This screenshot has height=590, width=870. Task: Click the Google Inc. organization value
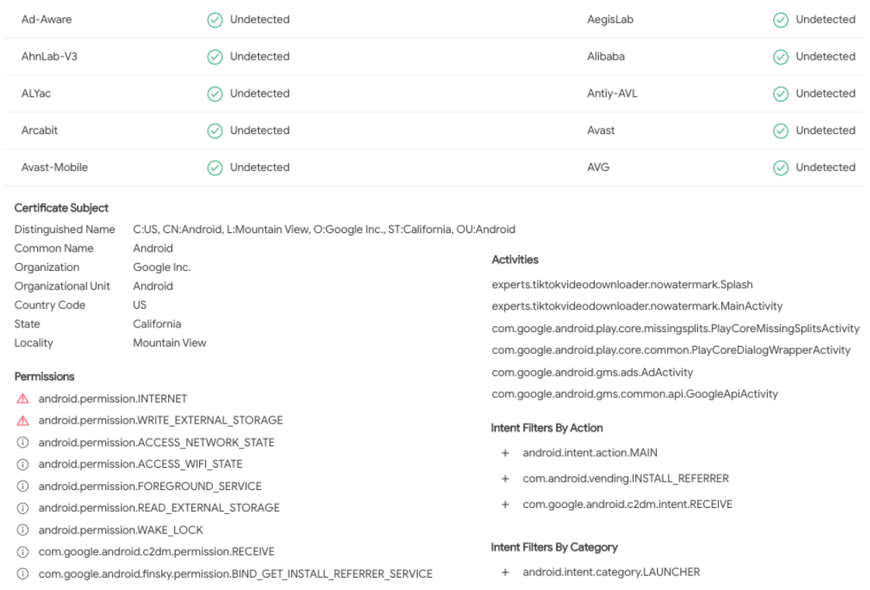[161, 267]
